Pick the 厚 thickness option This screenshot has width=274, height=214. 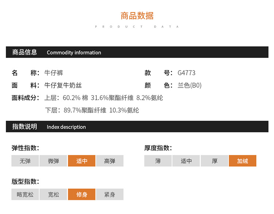pyautogui.click(x=214, y=161)
